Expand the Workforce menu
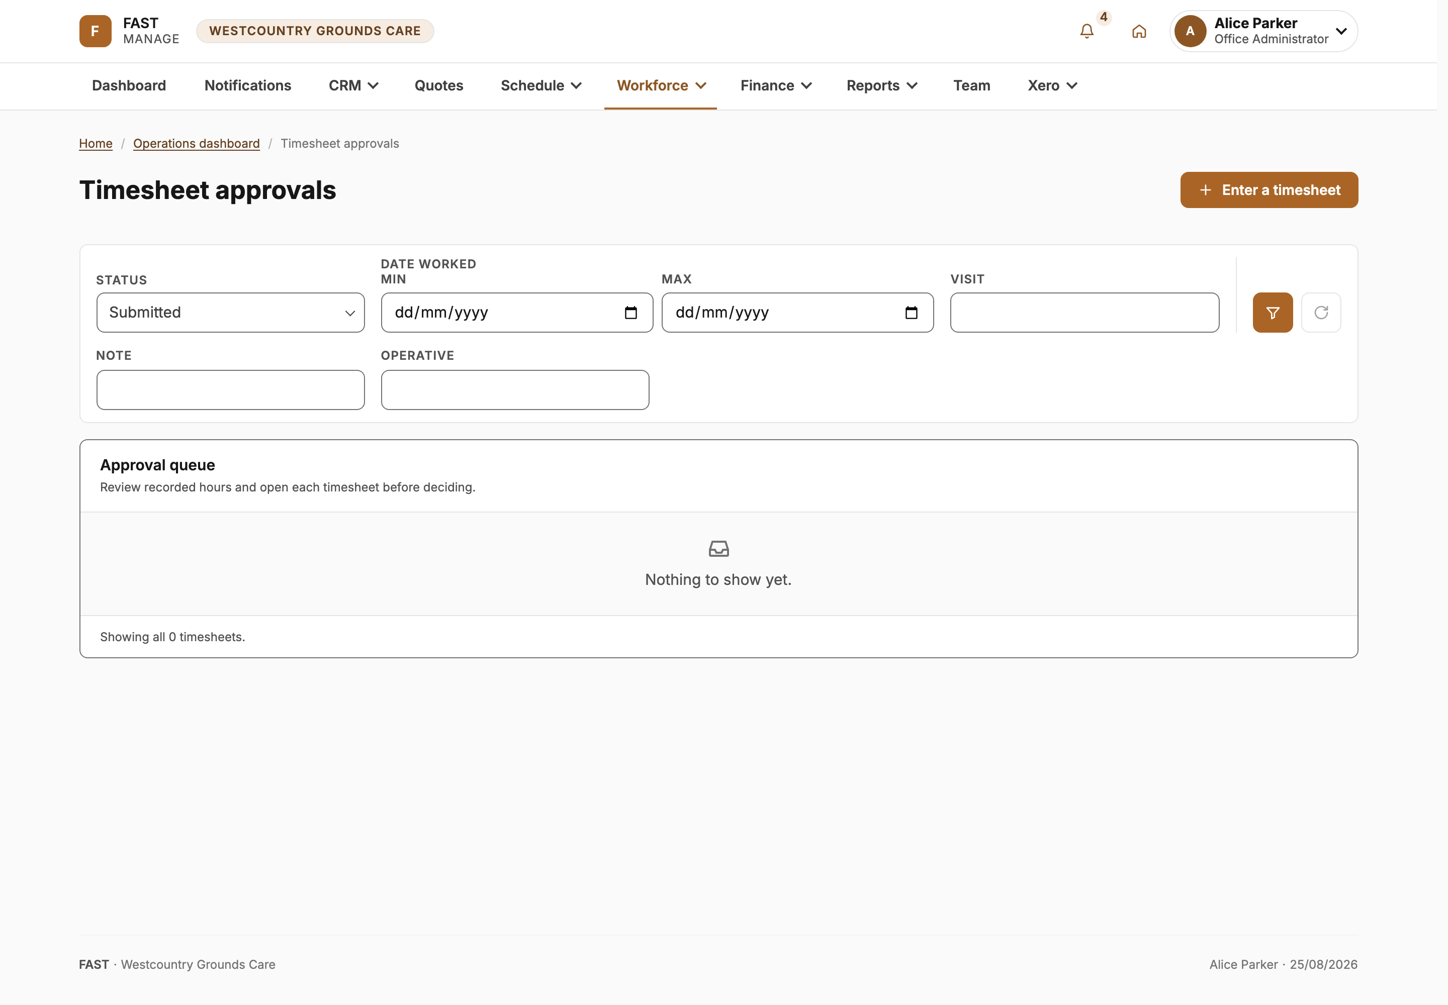The image size is (1448, 1005). pos(661,85)
